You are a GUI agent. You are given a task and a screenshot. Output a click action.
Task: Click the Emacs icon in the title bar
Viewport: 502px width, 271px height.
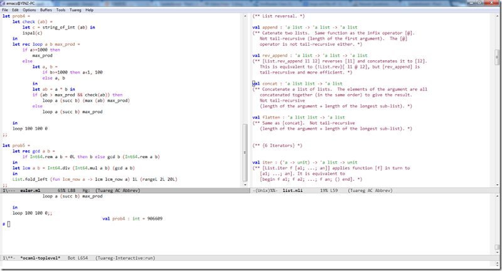point(4,3)
